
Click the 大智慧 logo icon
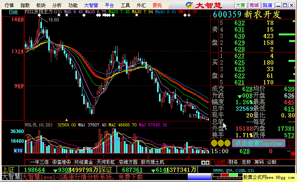pyautogui.click(x=189, y=5)
